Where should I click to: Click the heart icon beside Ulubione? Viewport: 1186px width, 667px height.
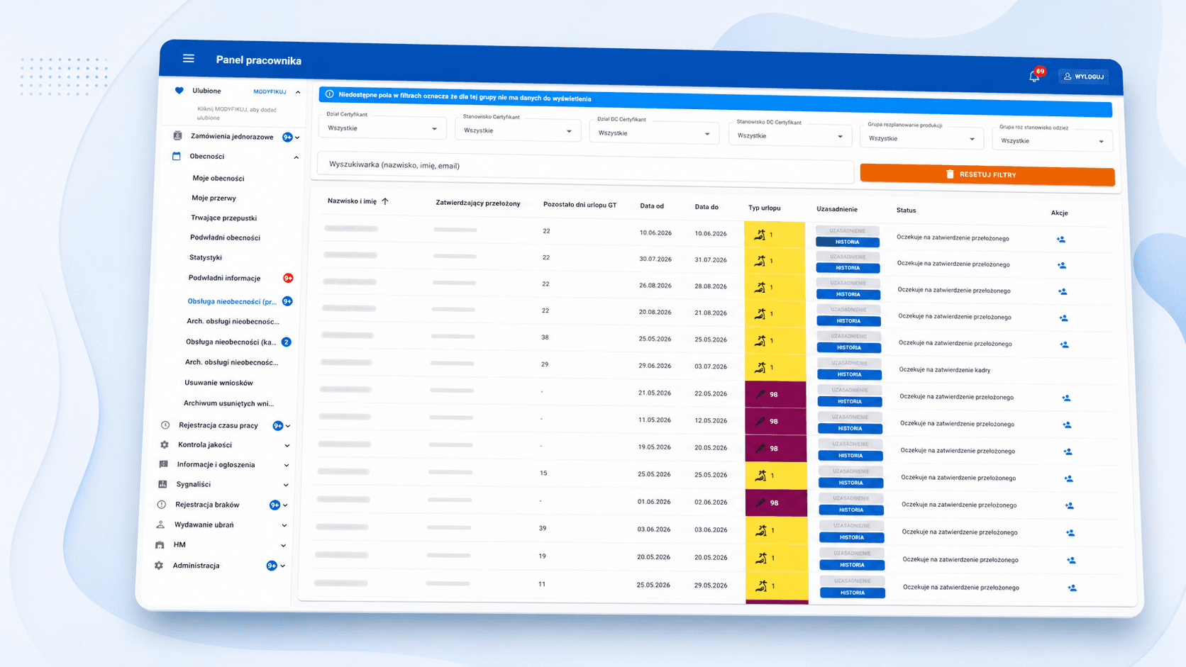(x=179, y=91)
